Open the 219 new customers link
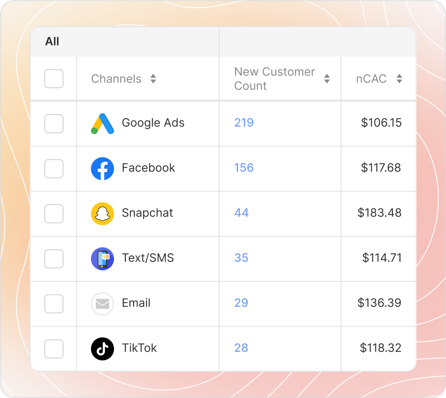Screen dimensions: 446x398 (x=244, y=123)
